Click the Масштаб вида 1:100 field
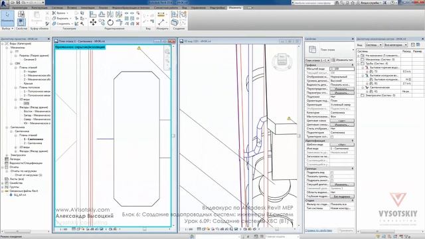425x239 pixels. click(x=342, y=69)
